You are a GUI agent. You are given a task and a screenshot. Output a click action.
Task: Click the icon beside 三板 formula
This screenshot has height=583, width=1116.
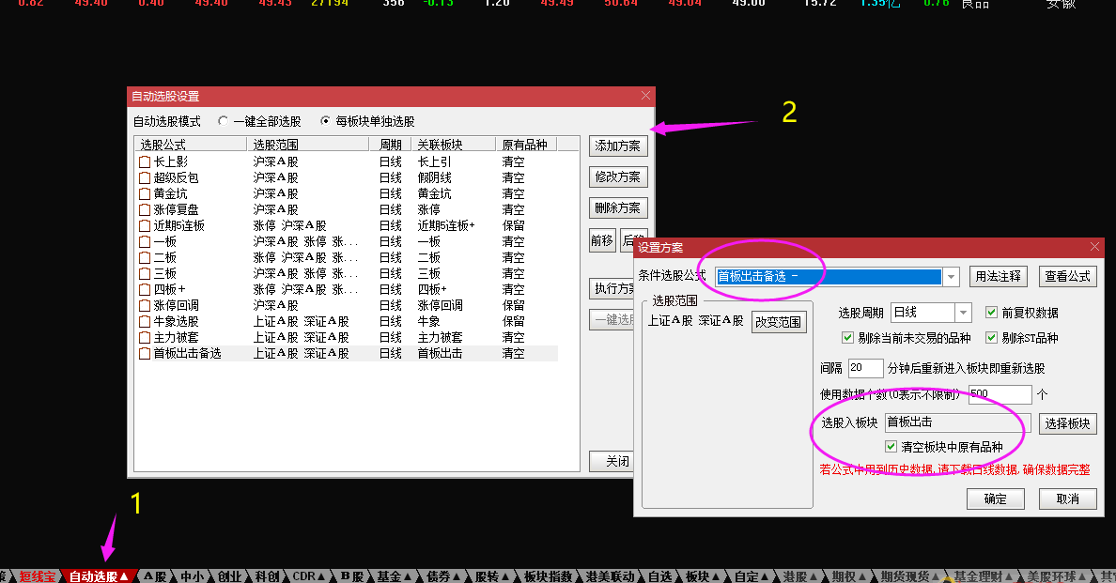(145, 274)
